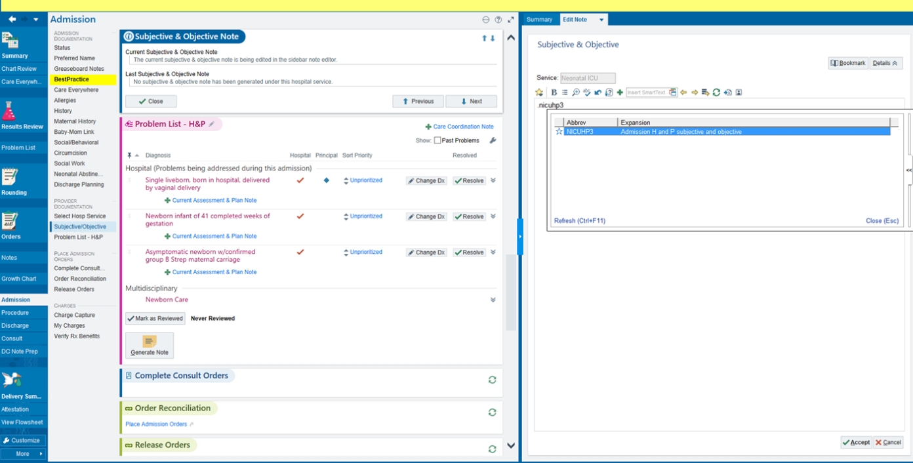Image resolution: width=913 pixels, height=463 pixels.
Task: Toggle bold formatting in the note editor
Action: [x=554, y=92]
